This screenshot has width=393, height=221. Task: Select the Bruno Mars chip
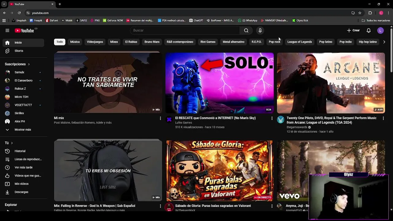(x=152, y=42)
